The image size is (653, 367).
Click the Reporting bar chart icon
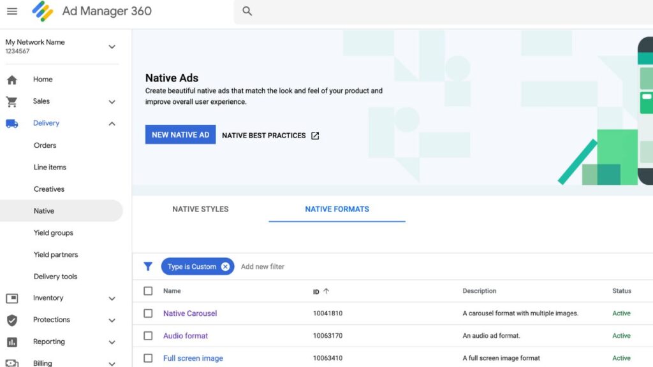(11, 342)
